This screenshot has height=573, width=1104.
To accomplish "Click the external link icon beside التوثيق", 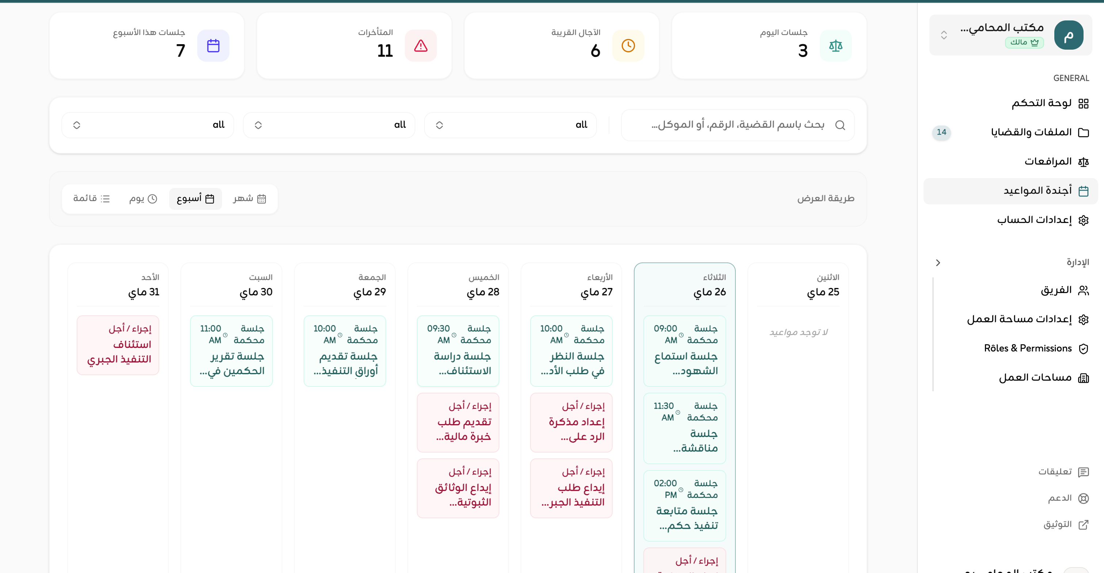I will point(1084,524).
